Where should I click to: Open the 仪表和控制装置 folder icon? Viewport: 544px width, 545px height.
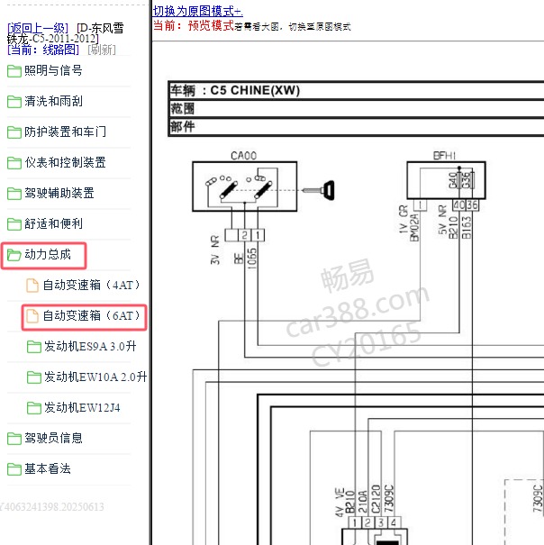coord(14,163)
